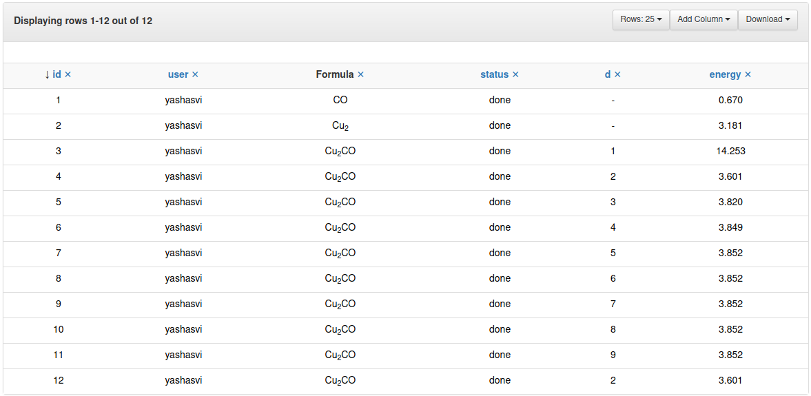The width and height of the screenshot is (811, 396).
Task: Select the energy value 3.849
Action: click(731, 227)
